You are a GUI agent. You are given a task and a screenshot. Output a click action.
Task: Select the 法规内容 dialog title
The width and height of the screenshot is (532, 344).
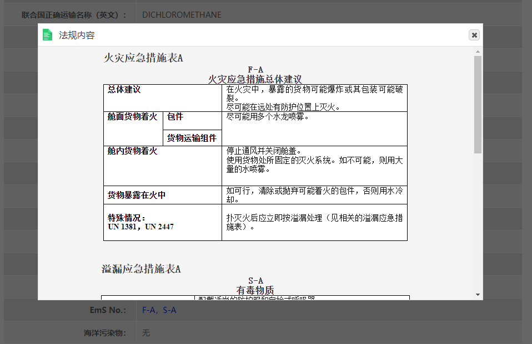tap(77, 35)
